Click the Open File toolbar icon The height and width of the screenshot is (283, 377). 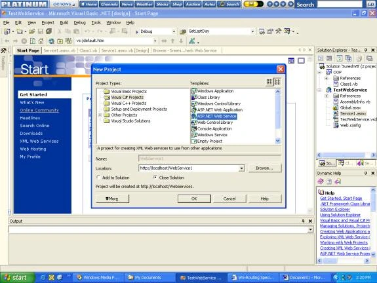pyautogui.click(x=31, y=31)
